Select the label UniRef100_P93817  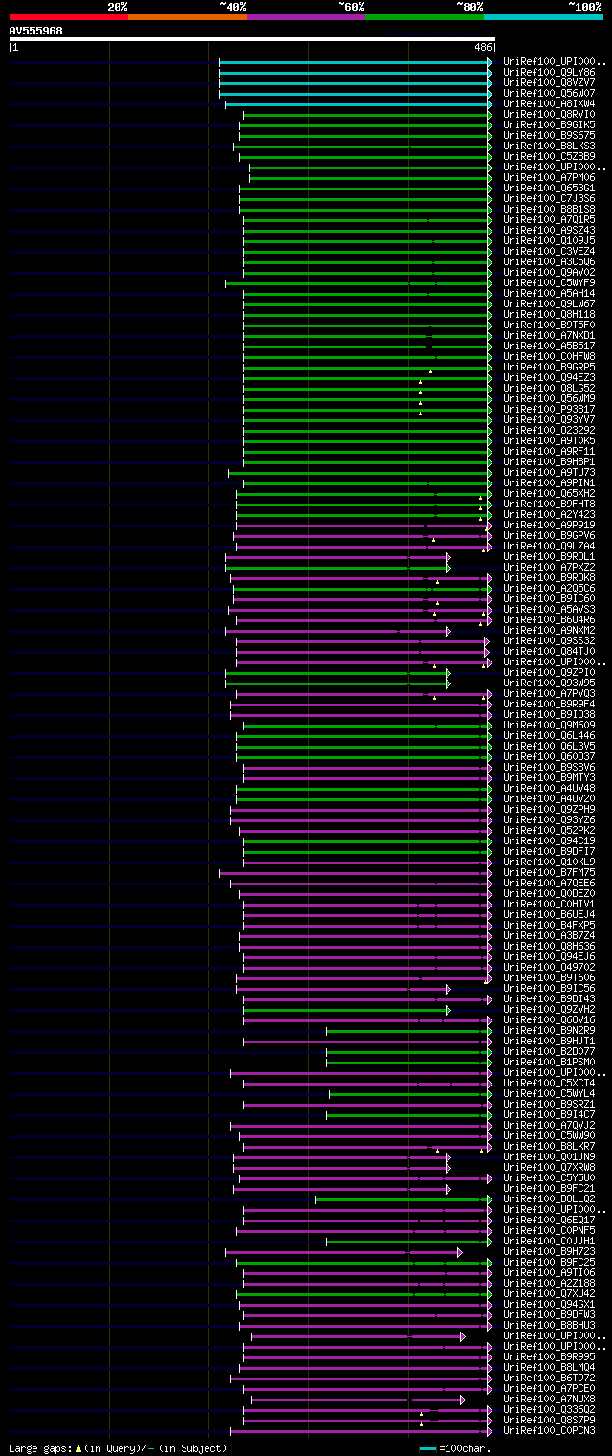(549, 409)
